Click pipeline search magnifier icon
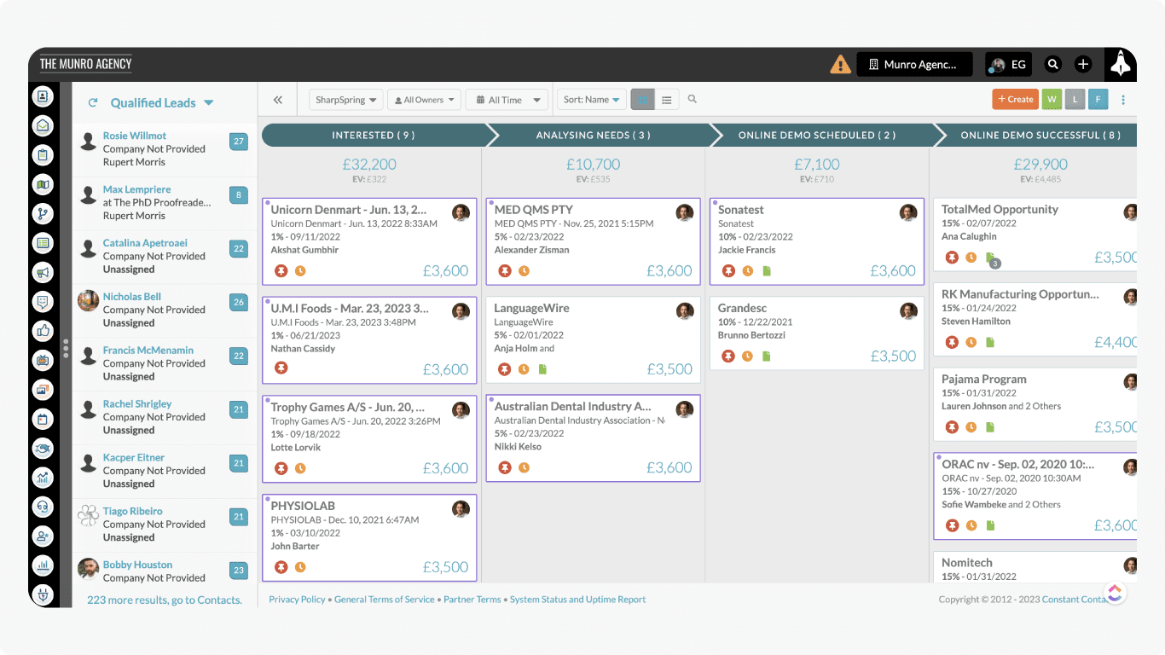Screen dimensions: 1165x655 click(693, 99)
